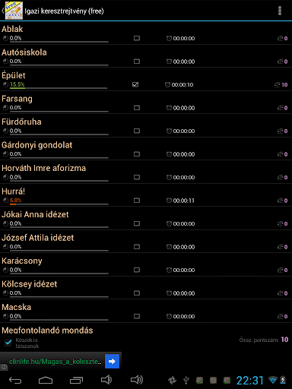Open the recent apps icon

(x=76, y=380)
